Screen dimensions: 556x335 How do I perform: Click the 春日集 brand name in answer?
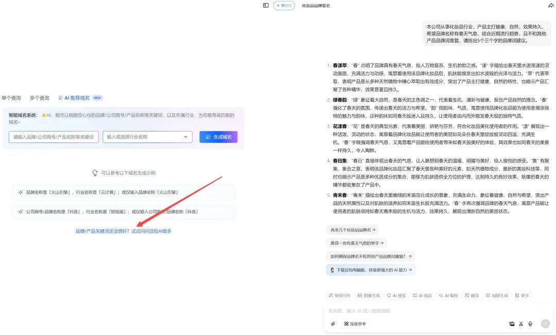tap(340, 161)
